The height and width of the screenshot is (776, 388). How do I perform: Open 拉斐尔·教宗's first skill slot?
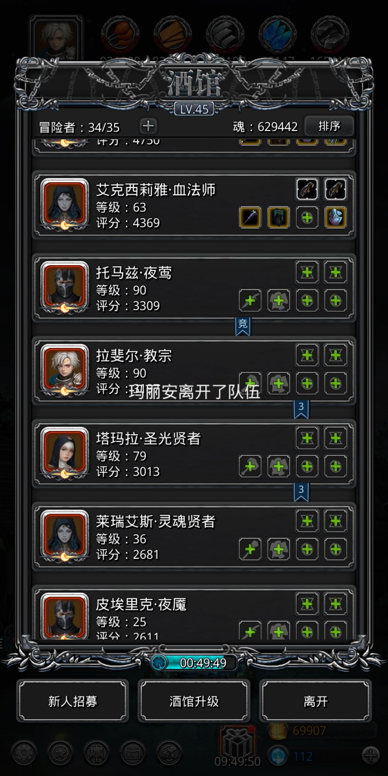[307, 355]
